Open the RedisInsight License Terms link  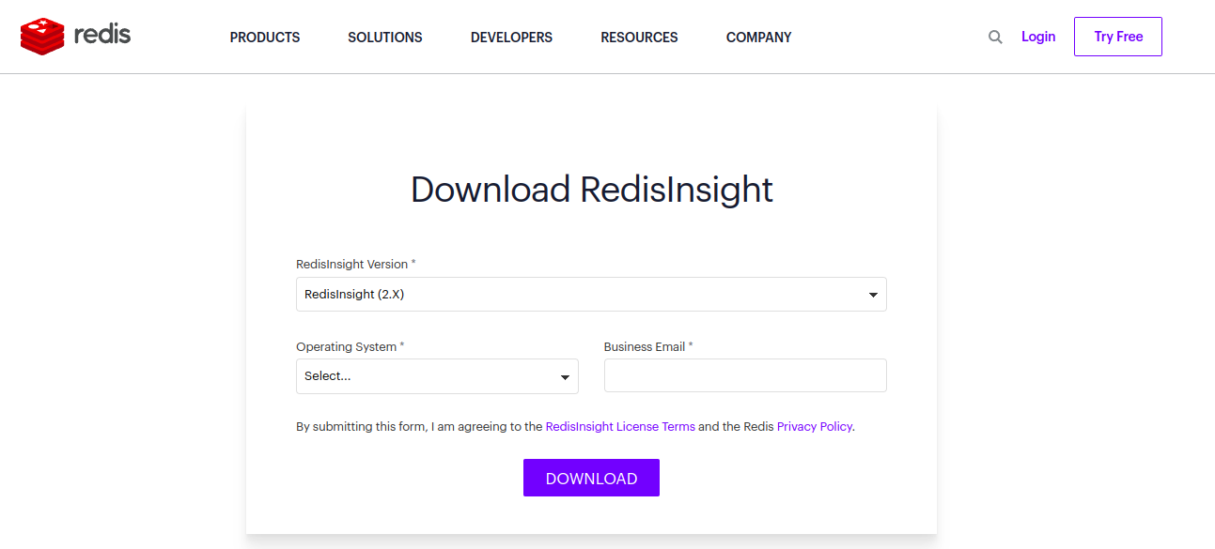click(620, 426)
